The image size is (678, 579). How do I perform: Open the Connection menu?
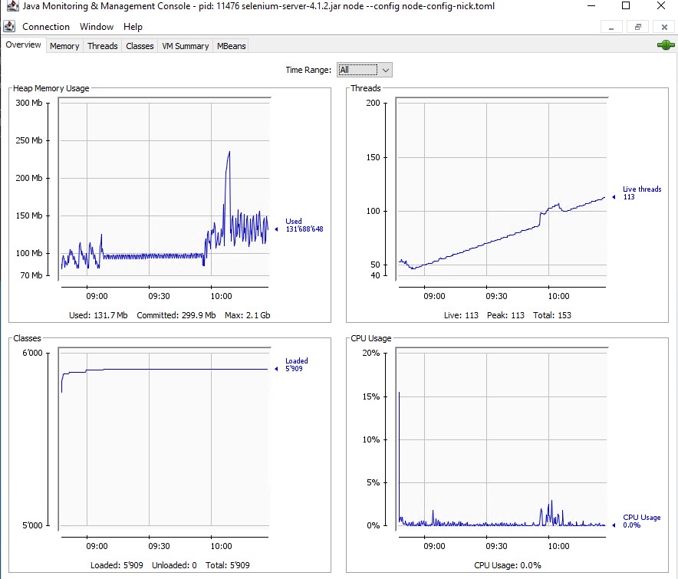tap(46, 26)
